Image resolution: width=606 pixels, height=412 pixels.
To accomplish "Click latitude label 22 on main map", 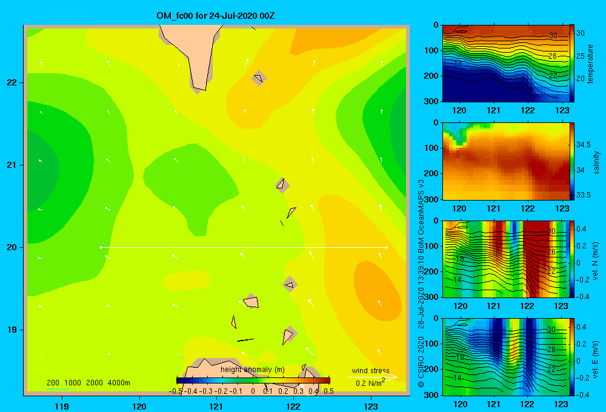I will [x=12, y=82].
